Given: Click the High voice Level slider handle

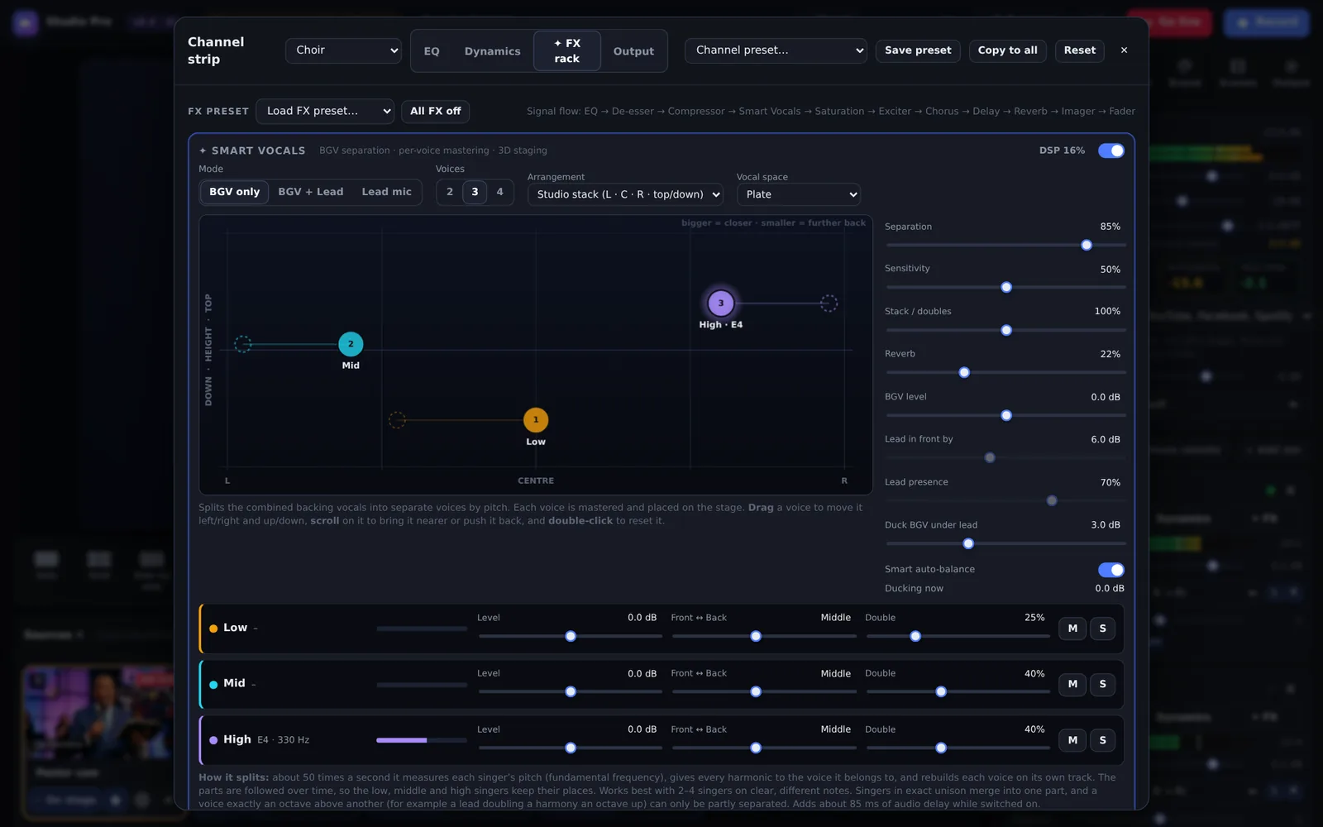Looking at the screenshot, I should tap(571, 748).
